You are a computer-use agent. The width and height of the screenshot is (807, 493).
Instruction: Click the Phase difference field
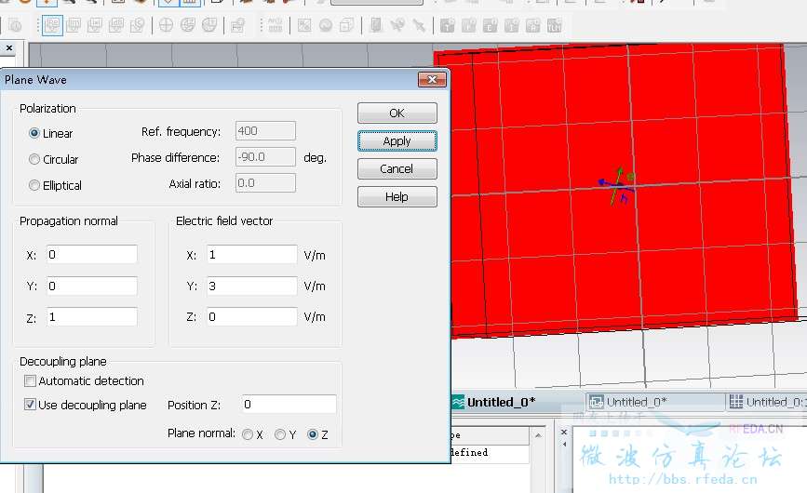point(265,157)
